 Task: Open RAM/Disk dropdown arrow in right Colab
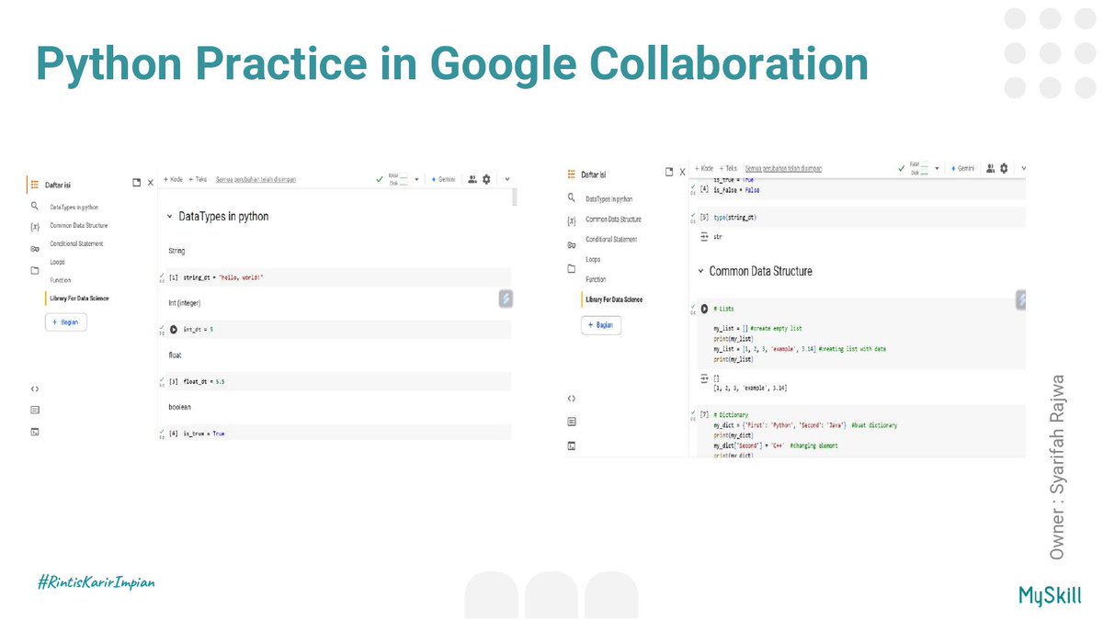pyautogui.click(x=937, y=169)
